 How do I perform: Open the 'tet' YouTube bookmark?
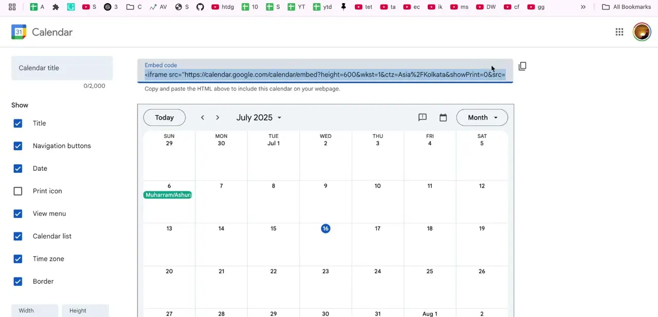(x=363, y=7)
